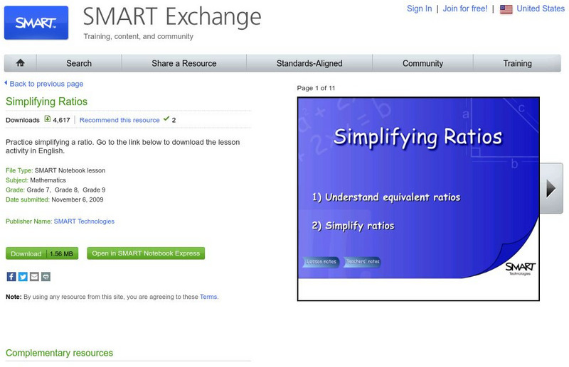The image size is (569, 367).
Task: Open the Terms link
Action: tap(208, 297)
